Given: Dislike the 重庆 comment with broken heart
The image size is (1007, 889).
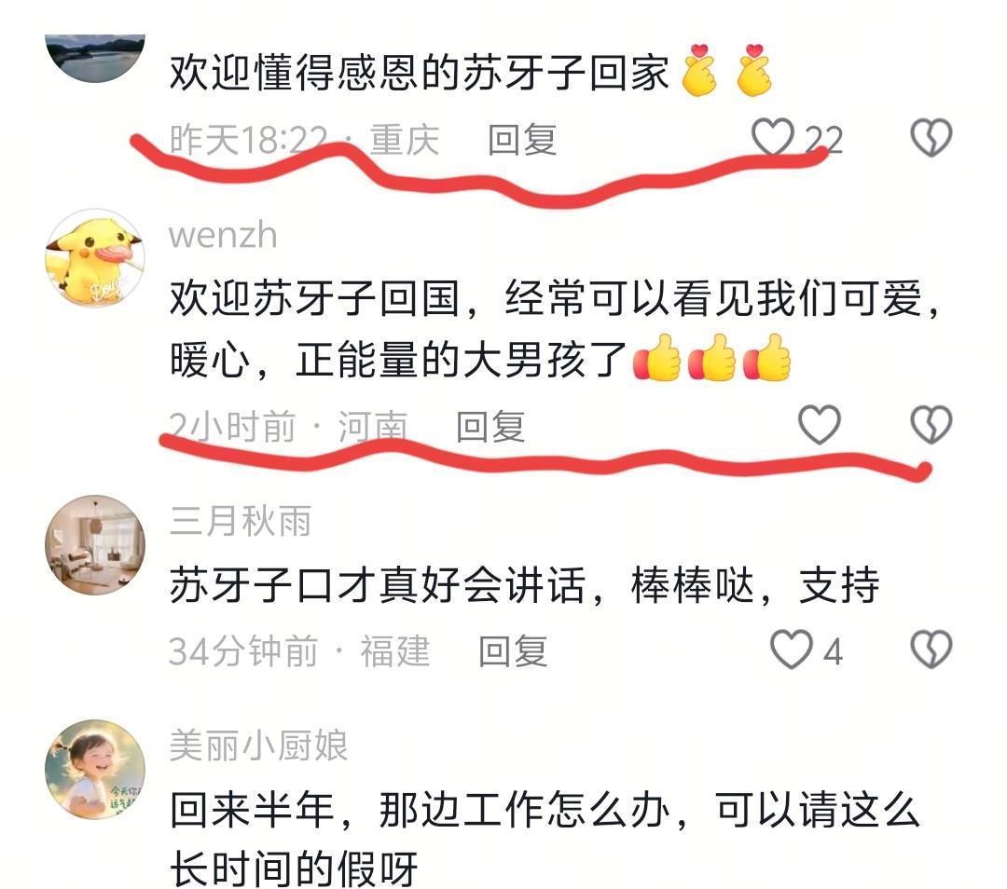Looking at the screenshot, I should point(931,137).
